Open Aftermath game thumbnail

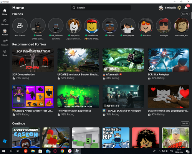(x=123, y=60)
